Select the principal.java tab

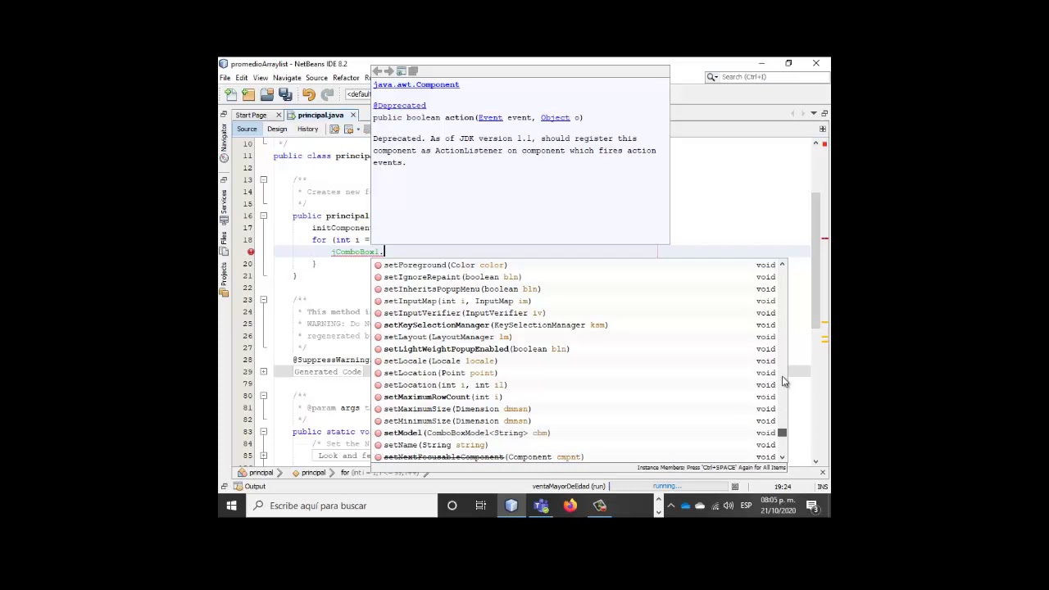pos(320,115)
